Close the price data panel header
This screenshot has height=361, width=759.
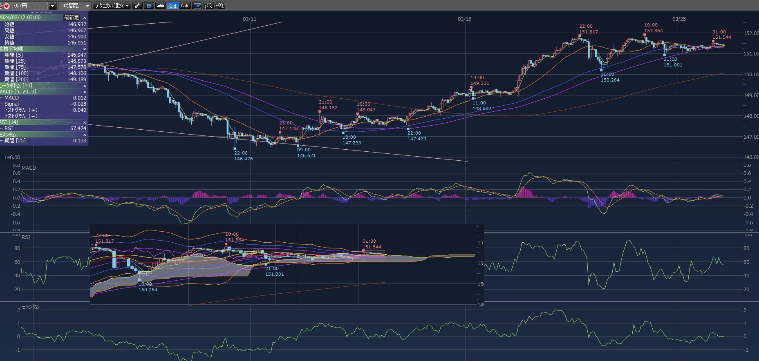coord(85,18)
